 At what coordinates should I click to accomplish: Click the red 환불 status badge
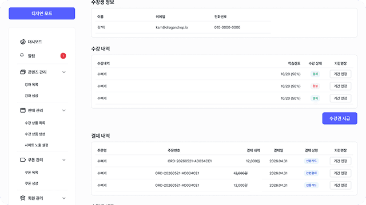tap(315, 86)
